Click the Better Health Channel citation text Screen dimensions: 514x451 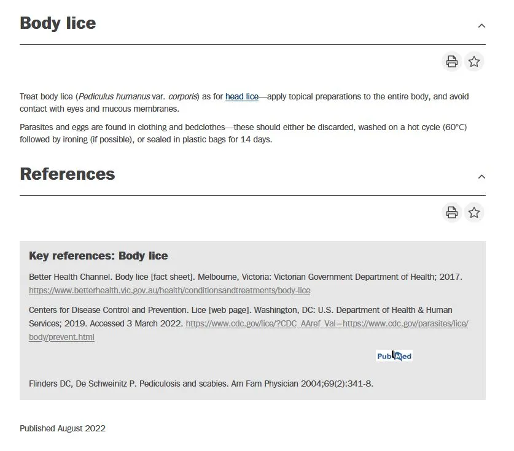click(246, 277)
